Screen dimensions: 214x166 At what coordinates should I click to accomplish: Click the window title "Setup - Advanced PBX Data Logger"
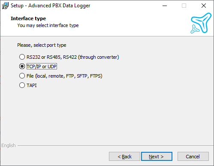pos(51,6)
